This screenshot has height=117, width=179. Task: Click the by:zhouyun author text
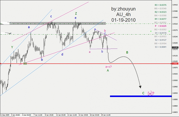123,9
